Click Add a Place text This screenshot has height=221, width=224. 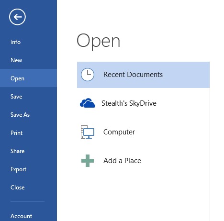[122, 161]
